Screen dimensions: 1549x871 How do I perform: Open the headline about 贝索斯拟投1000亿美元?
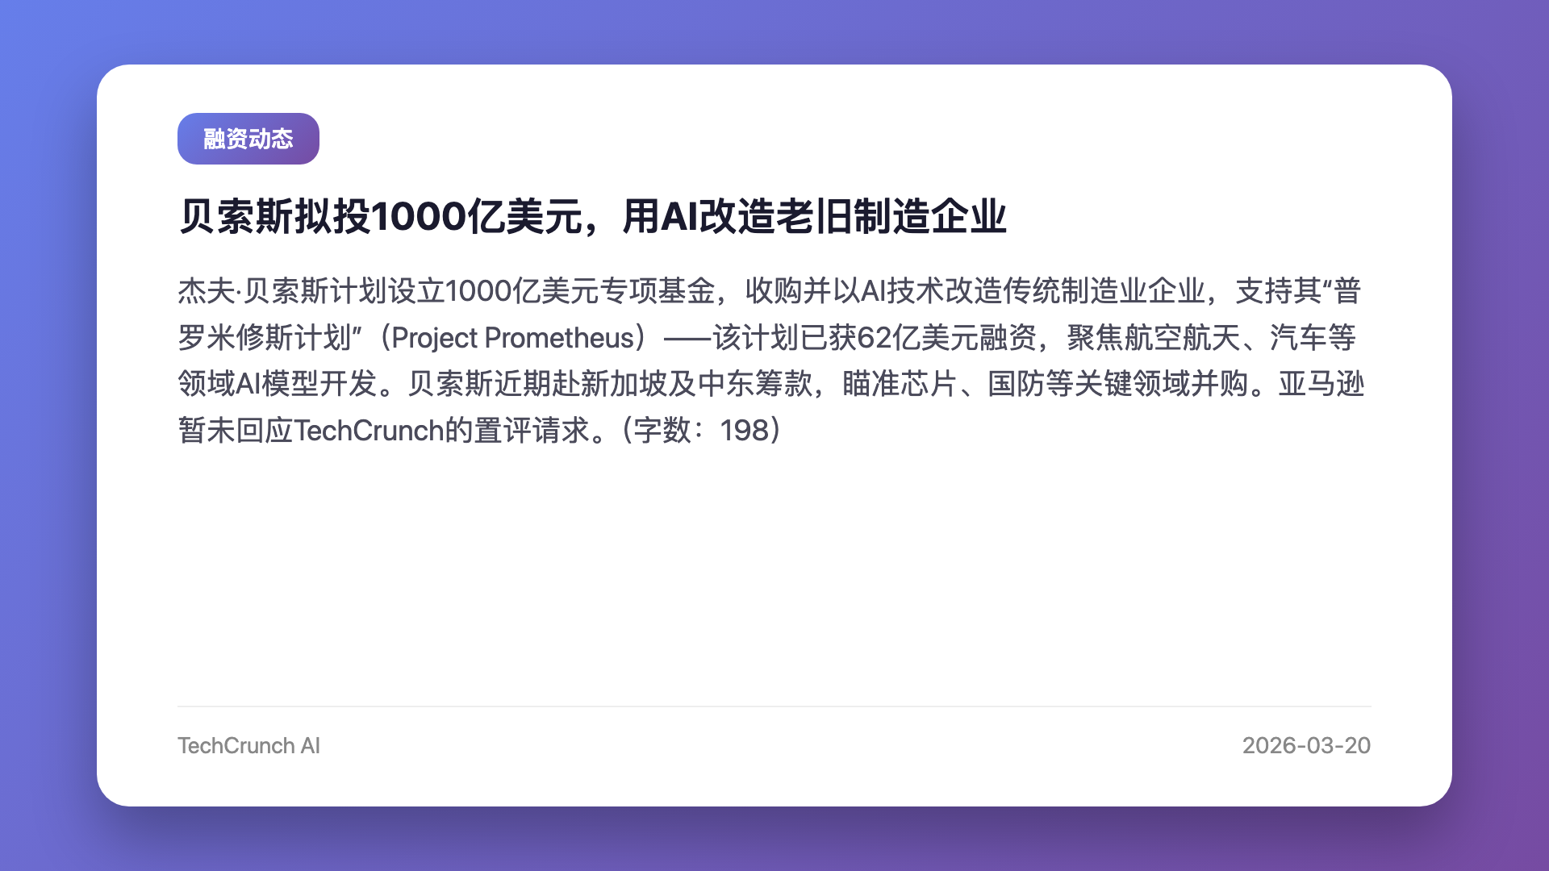coord(592,216)
